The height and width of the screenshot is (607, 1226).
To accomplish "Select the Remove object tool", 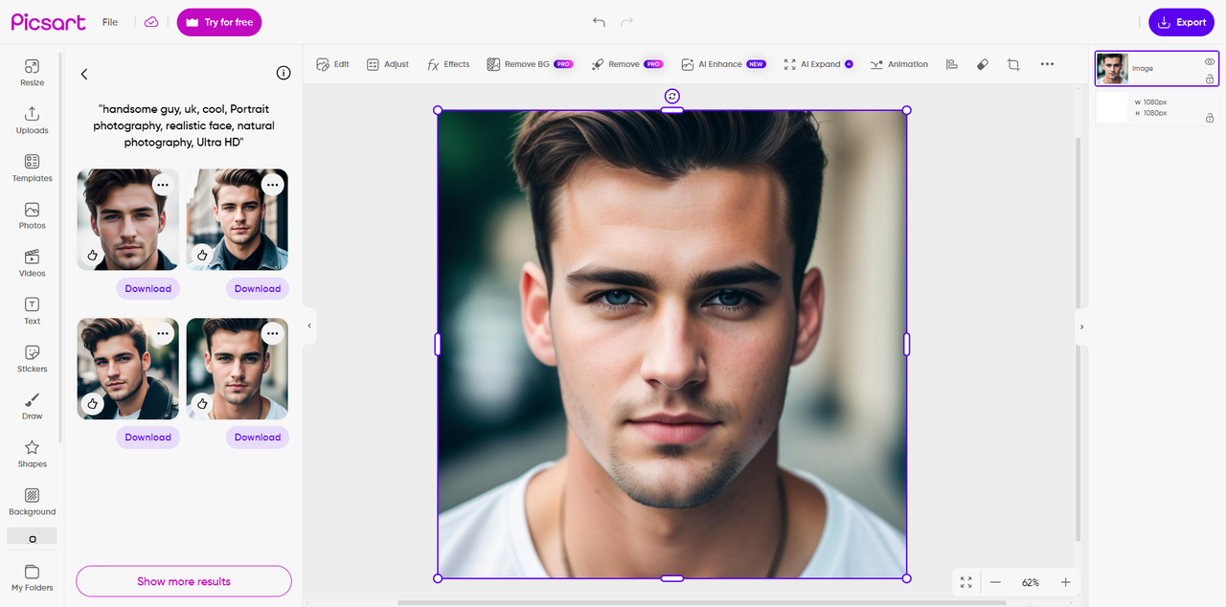I will tap(626, 64).
